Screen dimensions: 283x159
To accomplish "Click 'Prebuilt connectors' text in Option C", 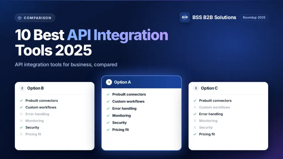I will click(x=215, y=100).
